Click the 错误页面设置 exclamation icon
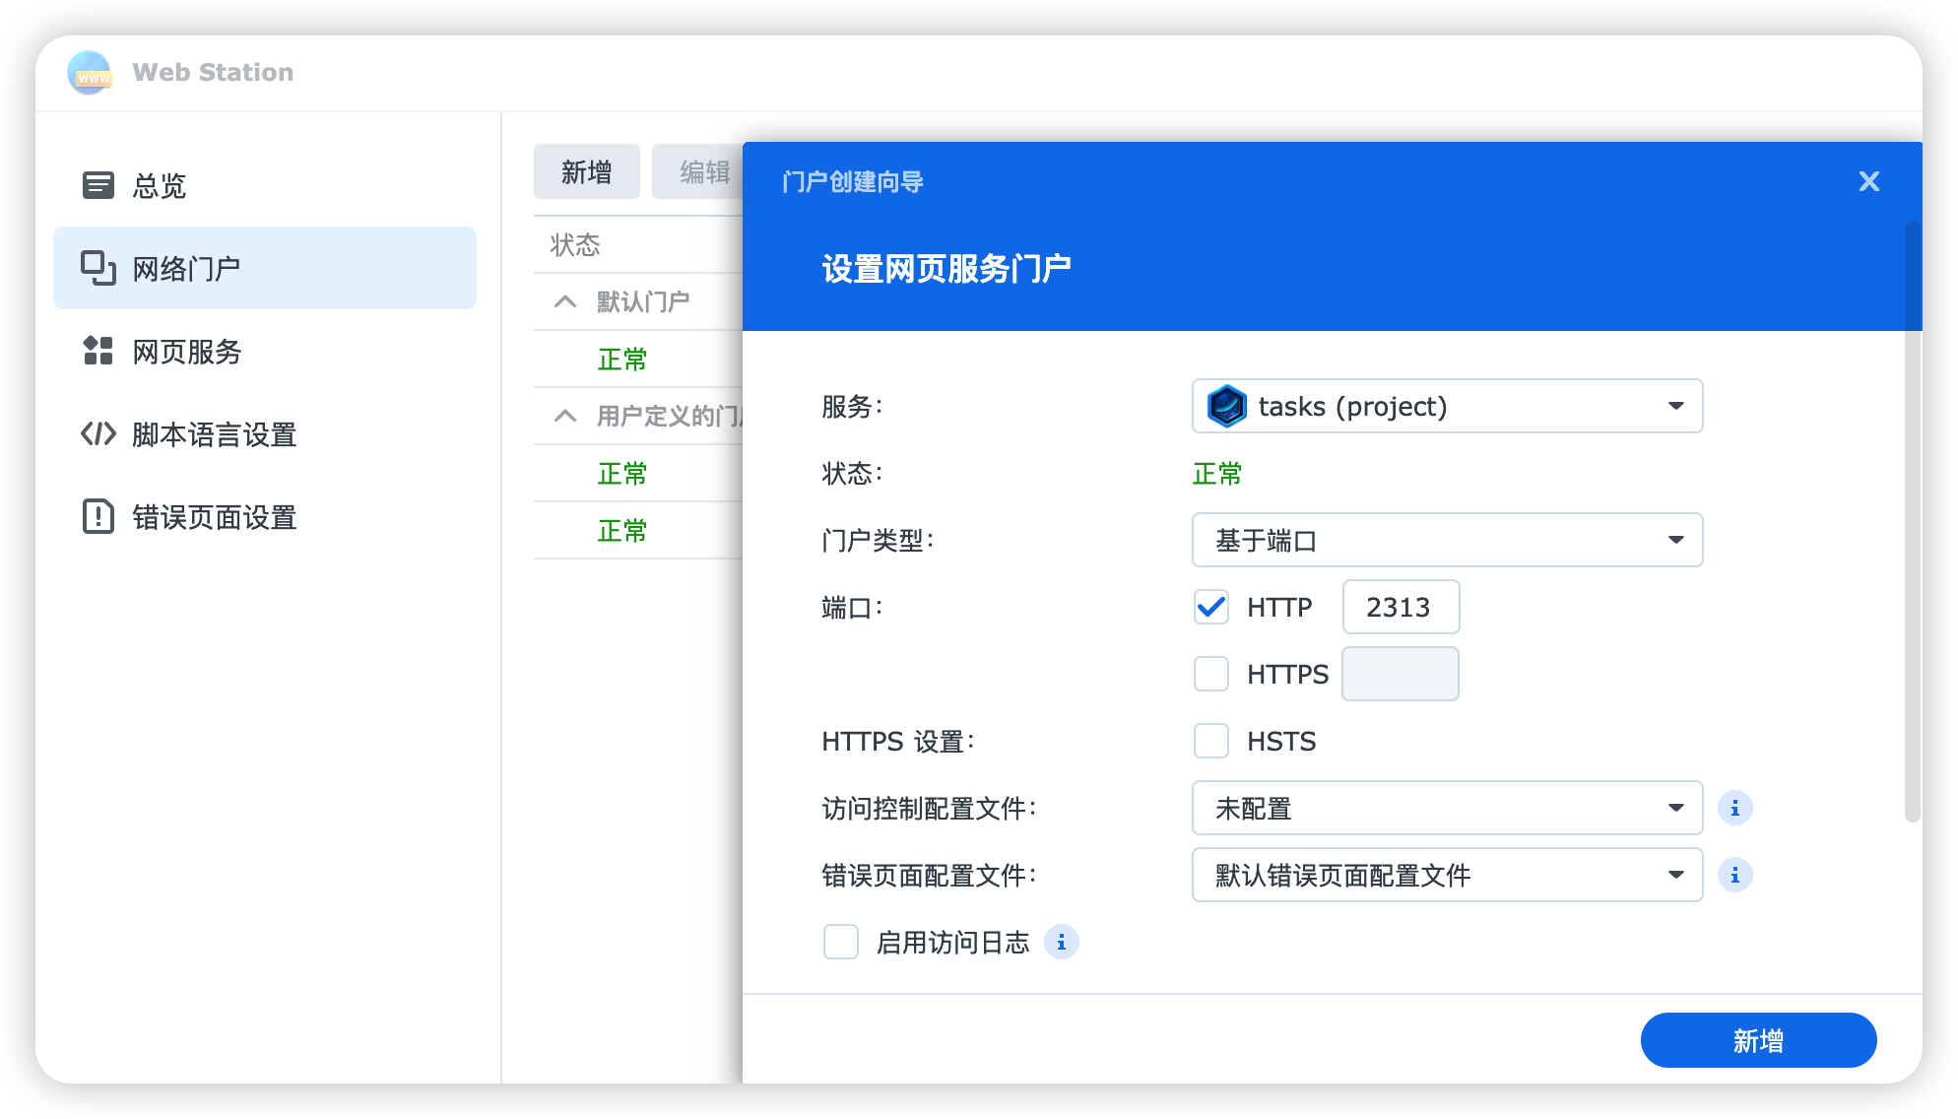Image resolution: width=1958 pixels, height=1119 pixels. (x=98, y=516)
